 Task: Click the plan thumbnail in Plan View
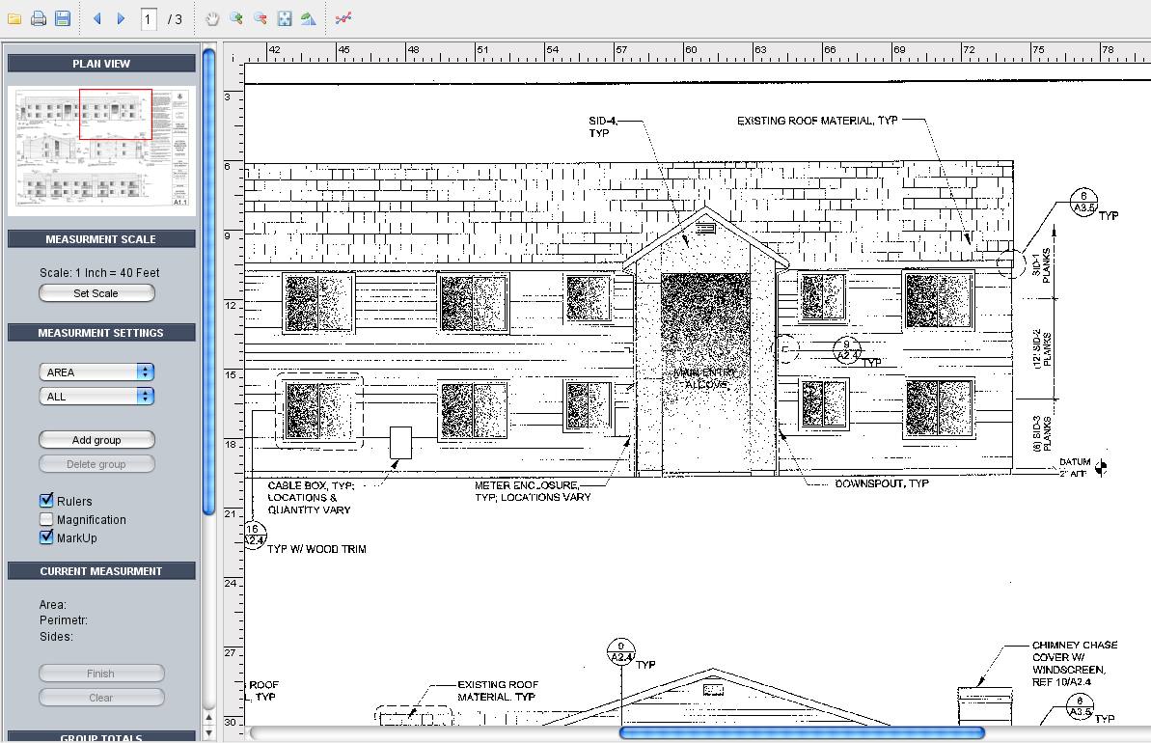click(100, 150)
